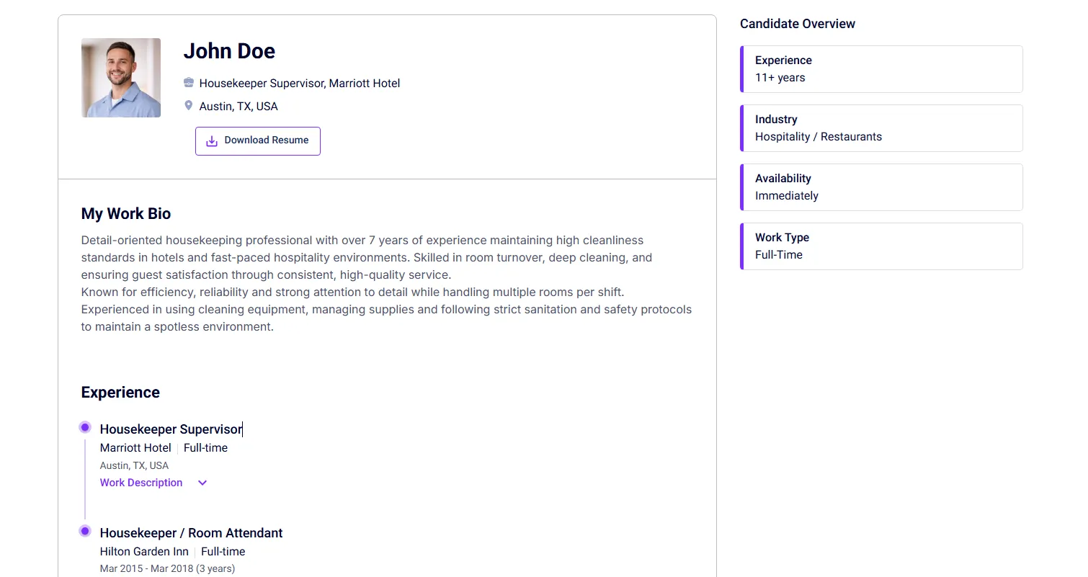Click the briefcase icon next to job title
This screenshot has height=577, width=1088.
pos(189,82)
